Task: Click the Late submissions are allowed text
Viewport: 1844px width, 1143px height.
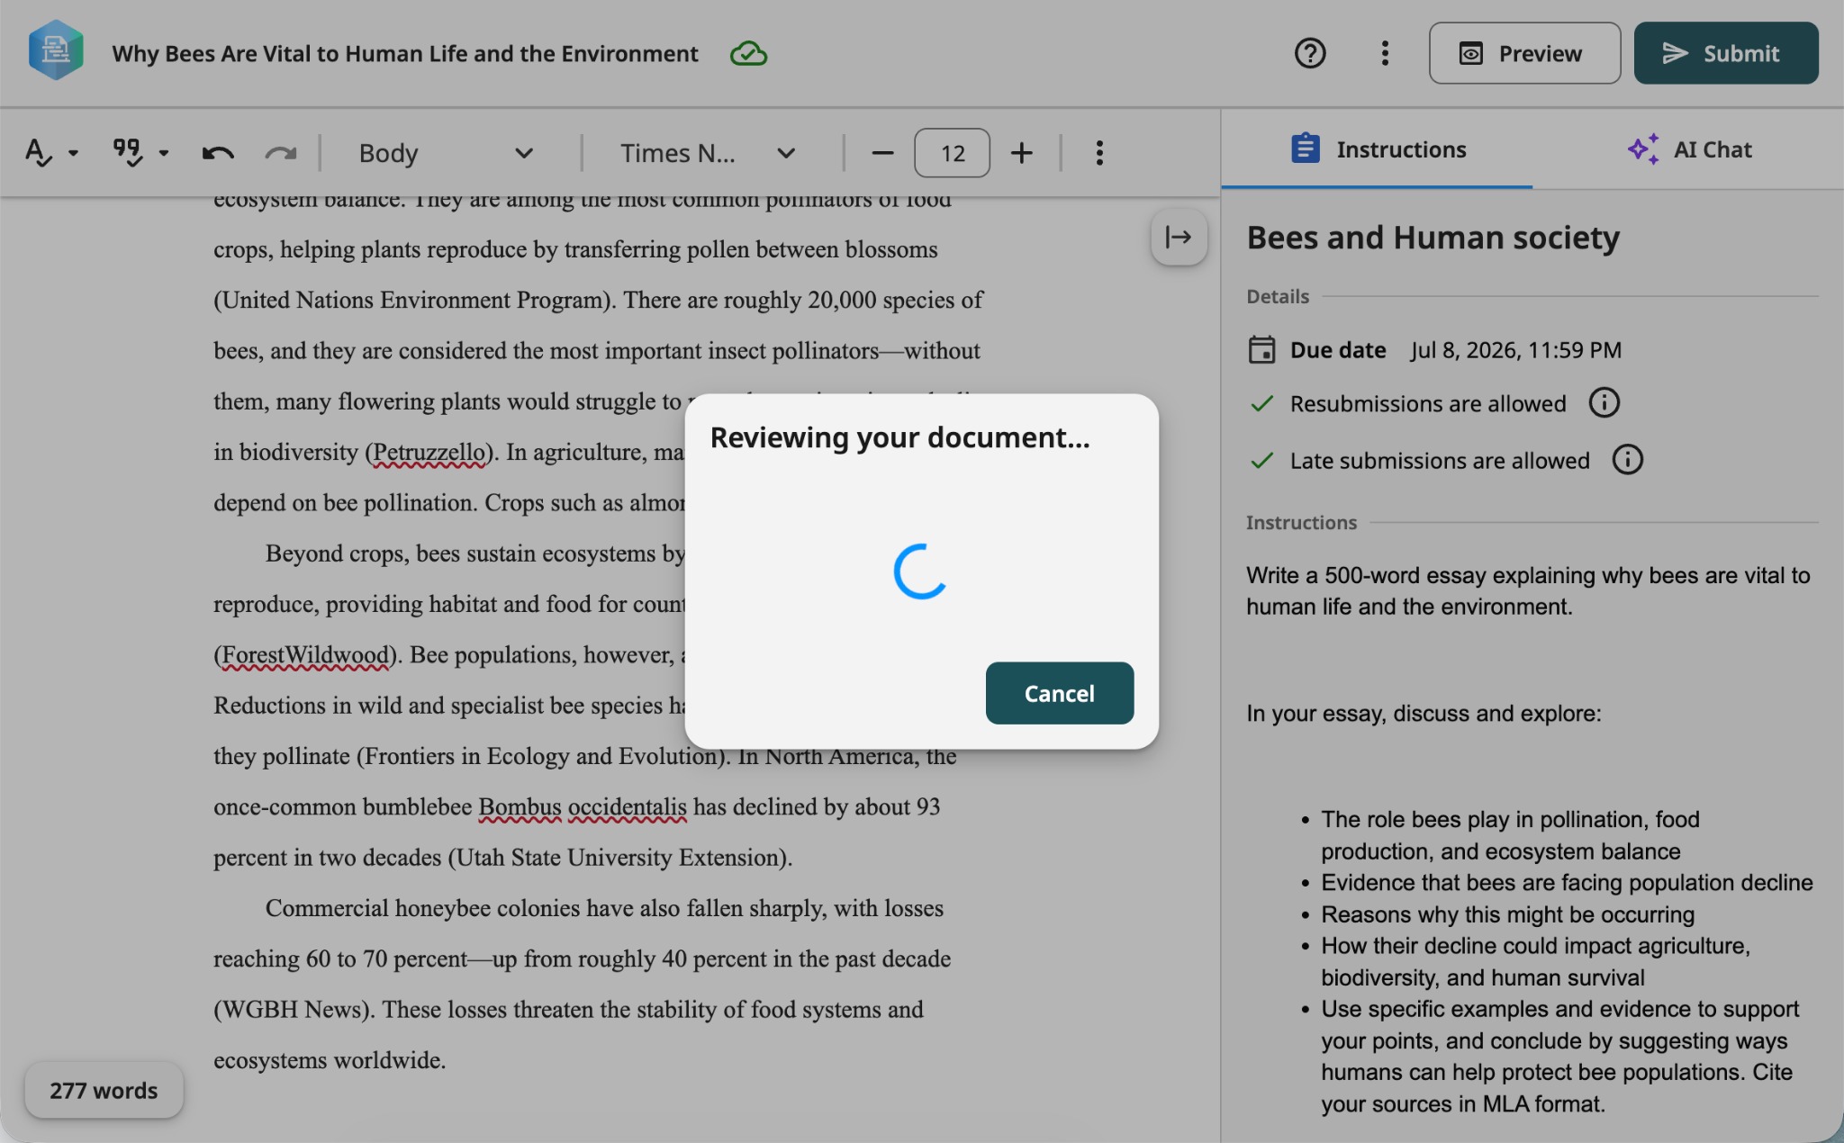Action: pyautogui.click(x=1440, y=461)
